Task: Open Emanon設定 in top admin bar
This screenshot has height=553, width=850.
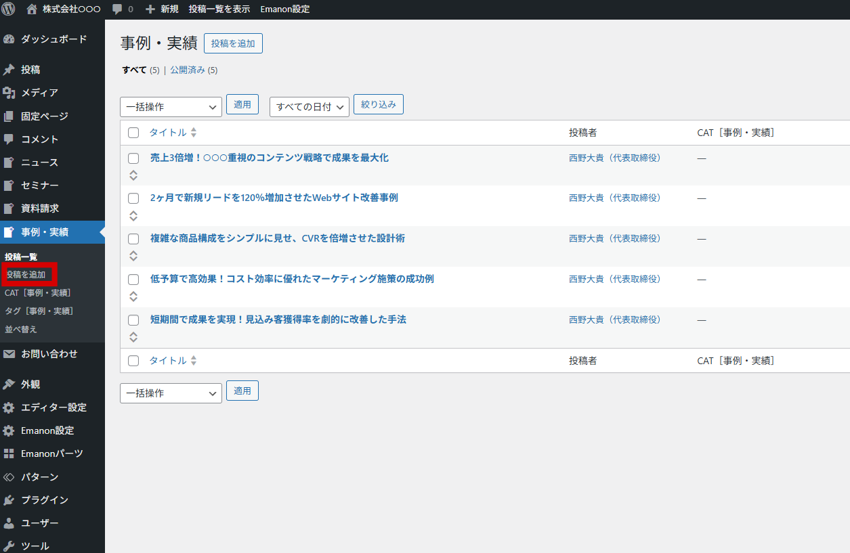Action: pos(285,9)
